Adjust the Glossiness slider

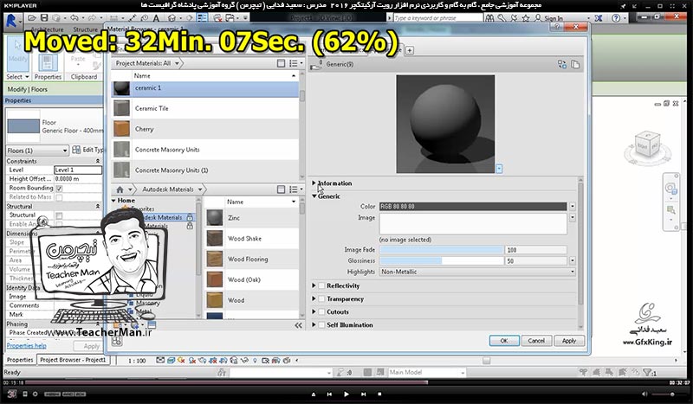click(x=441, y=261)
